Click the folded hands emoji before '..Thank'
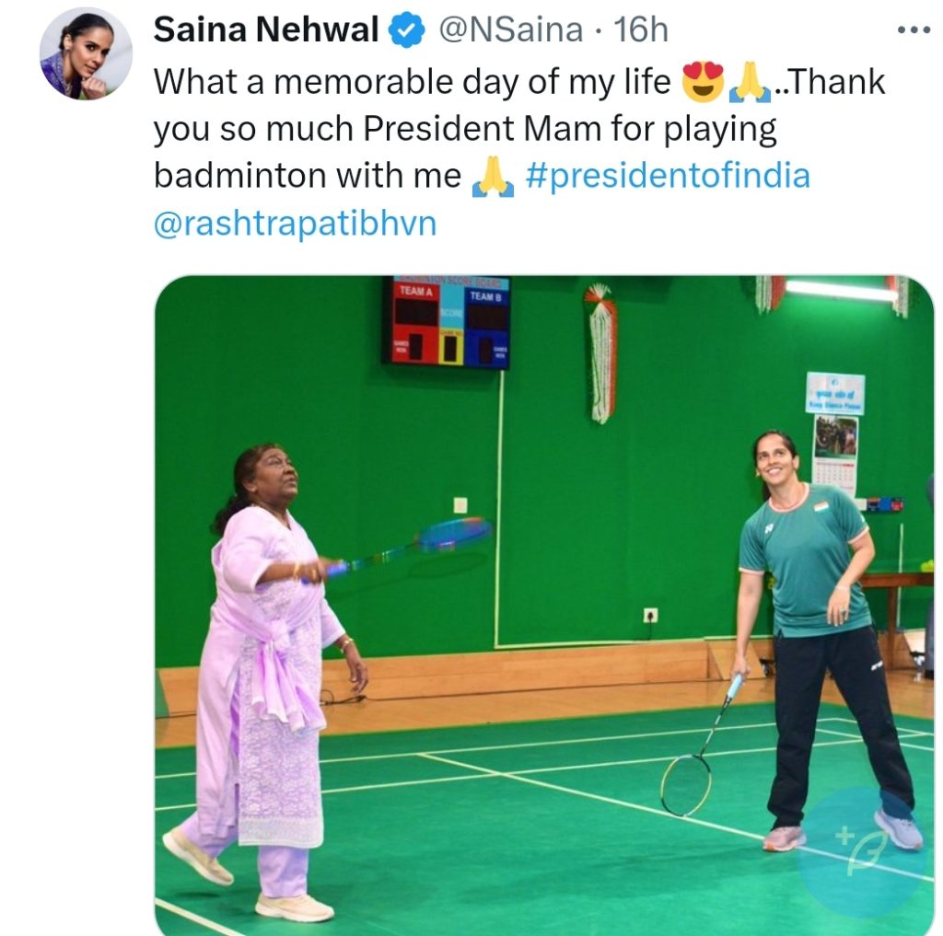 click(x=750, y=82)
